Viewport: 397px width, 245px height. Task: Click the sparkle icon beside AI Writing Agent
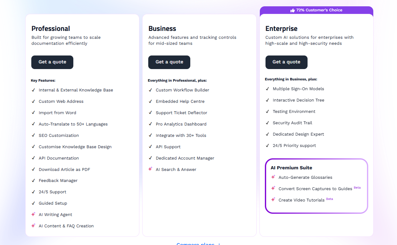(x=33, y=214)
